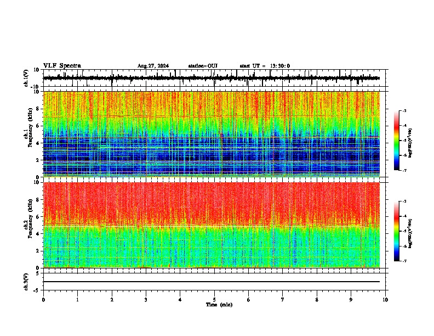Select the date text "Aug.27, 2024"
This screenshot has height=336, width=434.
coord(153,66)
